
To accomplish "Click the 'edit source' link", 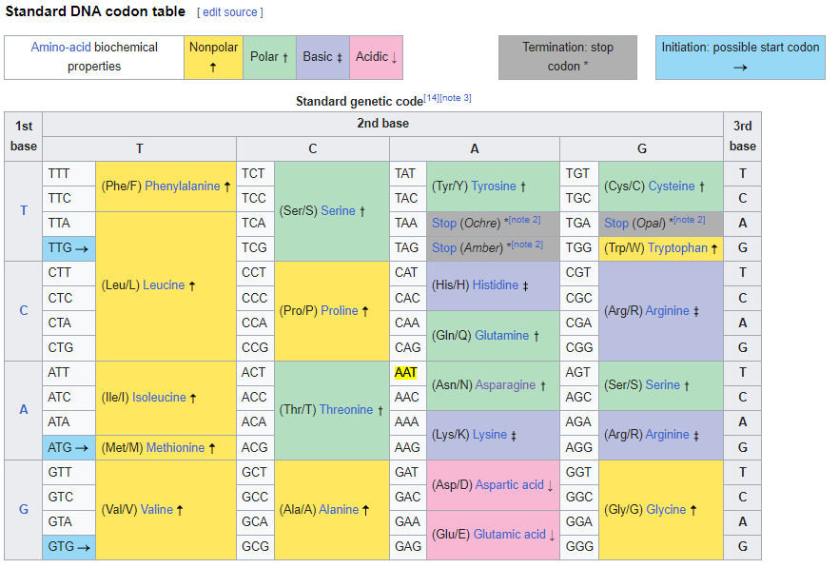I will pyautogui.click(x=229, y=12).
